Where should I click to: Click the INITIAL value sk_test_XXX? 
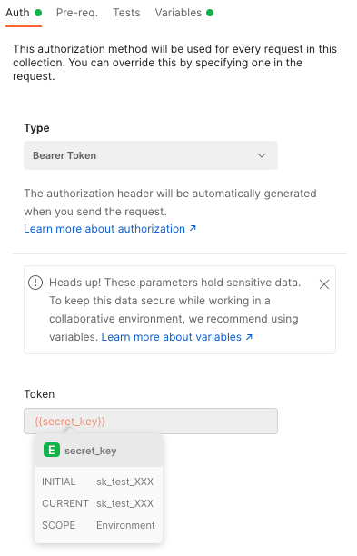tap(124, 482)
